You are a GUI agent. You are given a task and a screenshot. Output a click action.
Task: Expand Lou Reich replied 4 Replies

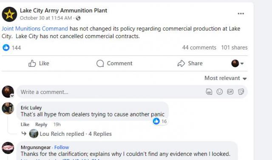76,134
